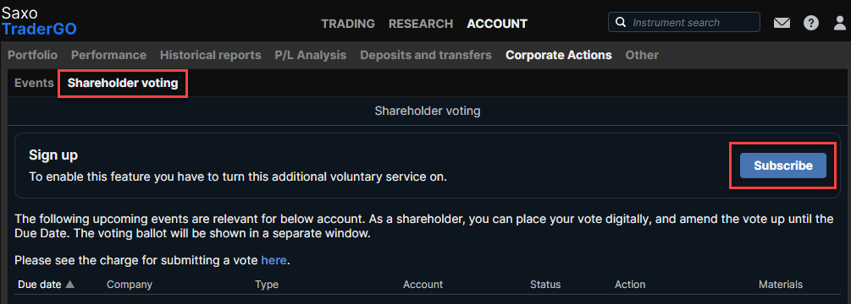This screenshot has height=304, width=851.
Task: Switch to the Events sub-tab
Action: point(34,84)
